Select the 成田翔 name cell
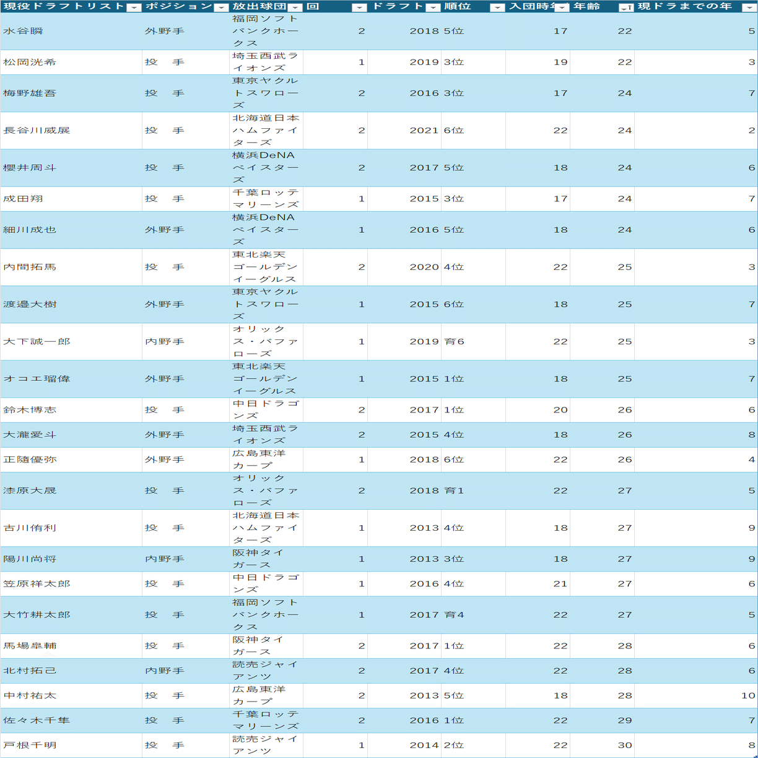This screenshot has width=758, height=758. coord(71,199)
